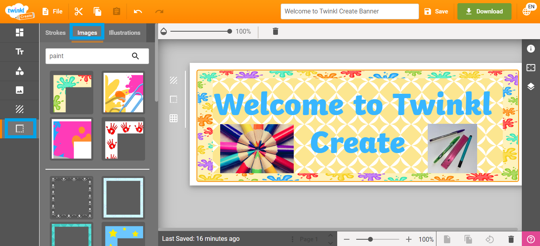
Task: Redo the last undone action
Action: pyautogui.click(x=159, y=11)
